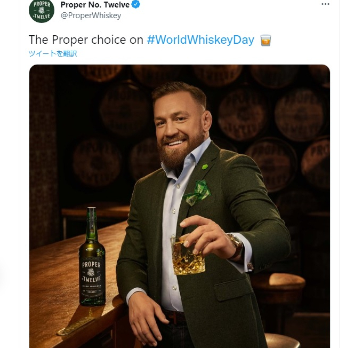Image resolution: width=354 pixels, height=348 pixels.
Task: Open the tweet's three-dot more menu
Action: 325,4
